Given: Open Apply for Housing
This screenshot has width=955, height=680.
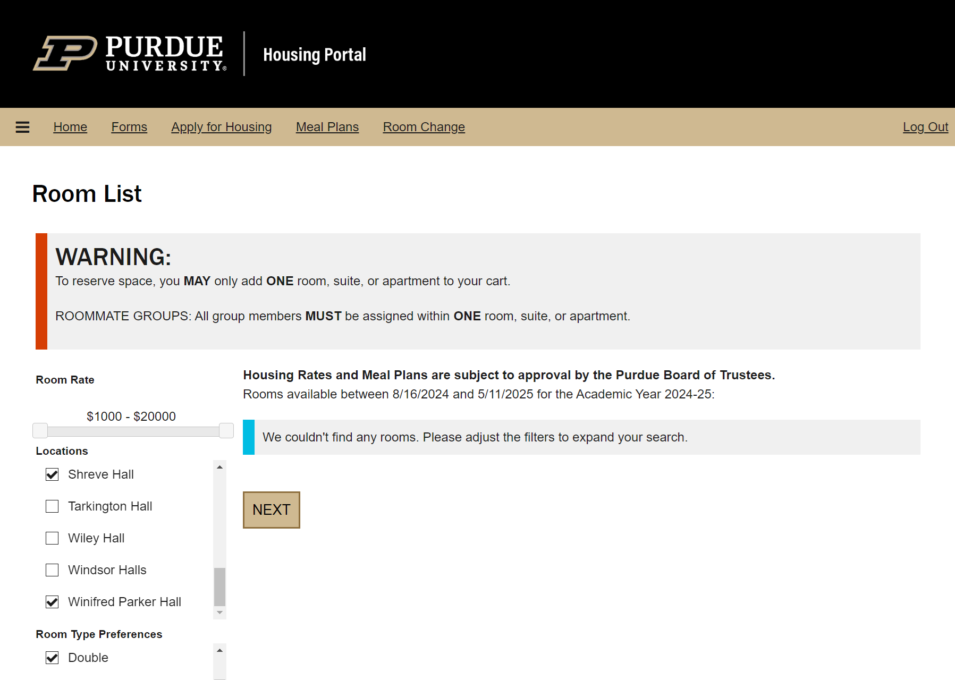Looking at the screenshot, I should tap(221, 127).
